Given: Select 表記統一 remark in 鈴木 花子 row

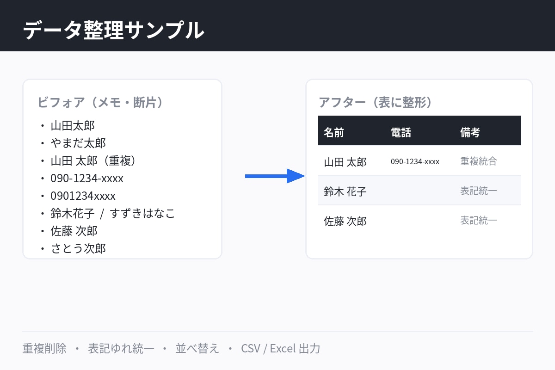Looking at the screenshot, I should [x=479, y=191].
